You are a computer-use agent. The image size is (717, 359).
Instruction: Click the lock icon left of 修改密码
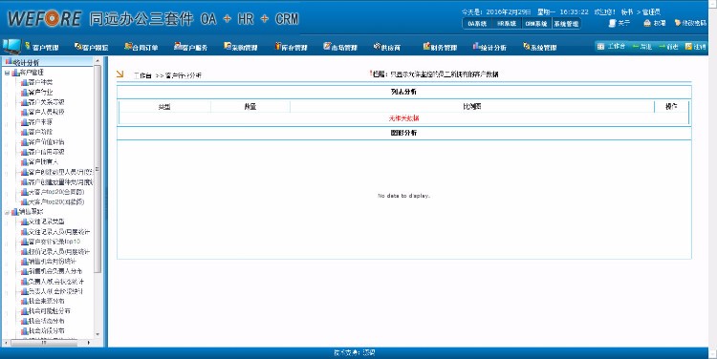647,23
